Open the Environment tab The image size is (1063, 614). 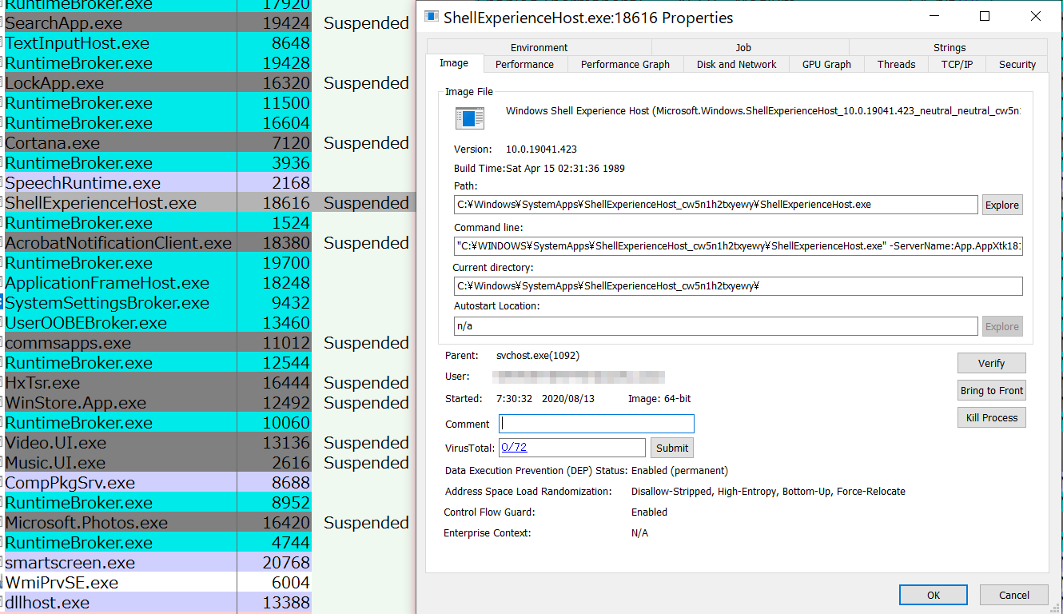(x=539, y=47)
